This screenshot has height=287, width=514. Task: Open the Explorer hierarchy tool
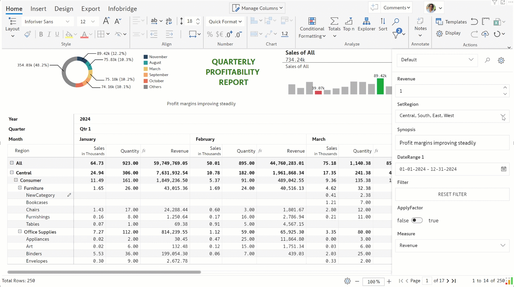366,21
